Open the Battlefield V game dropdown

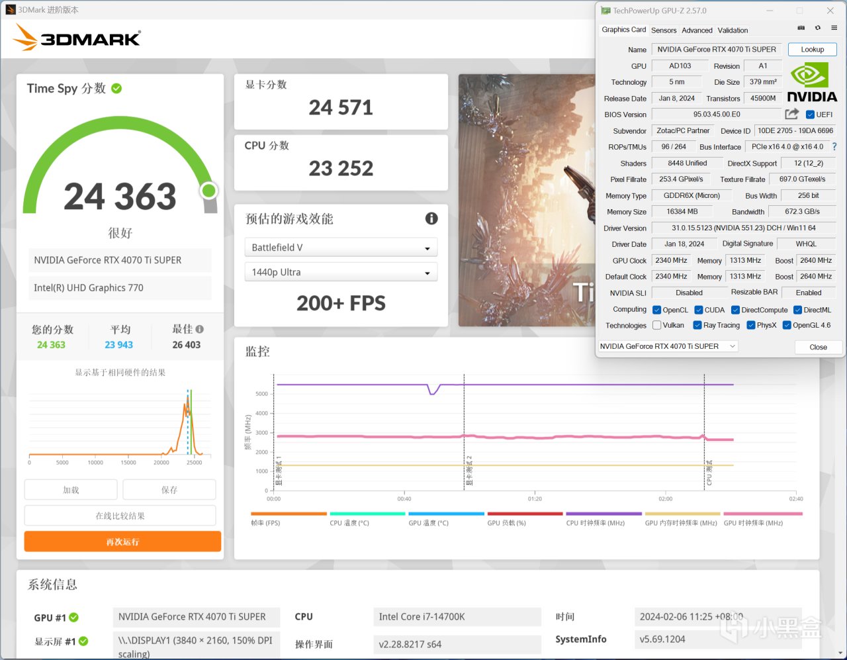coord(341,248)
